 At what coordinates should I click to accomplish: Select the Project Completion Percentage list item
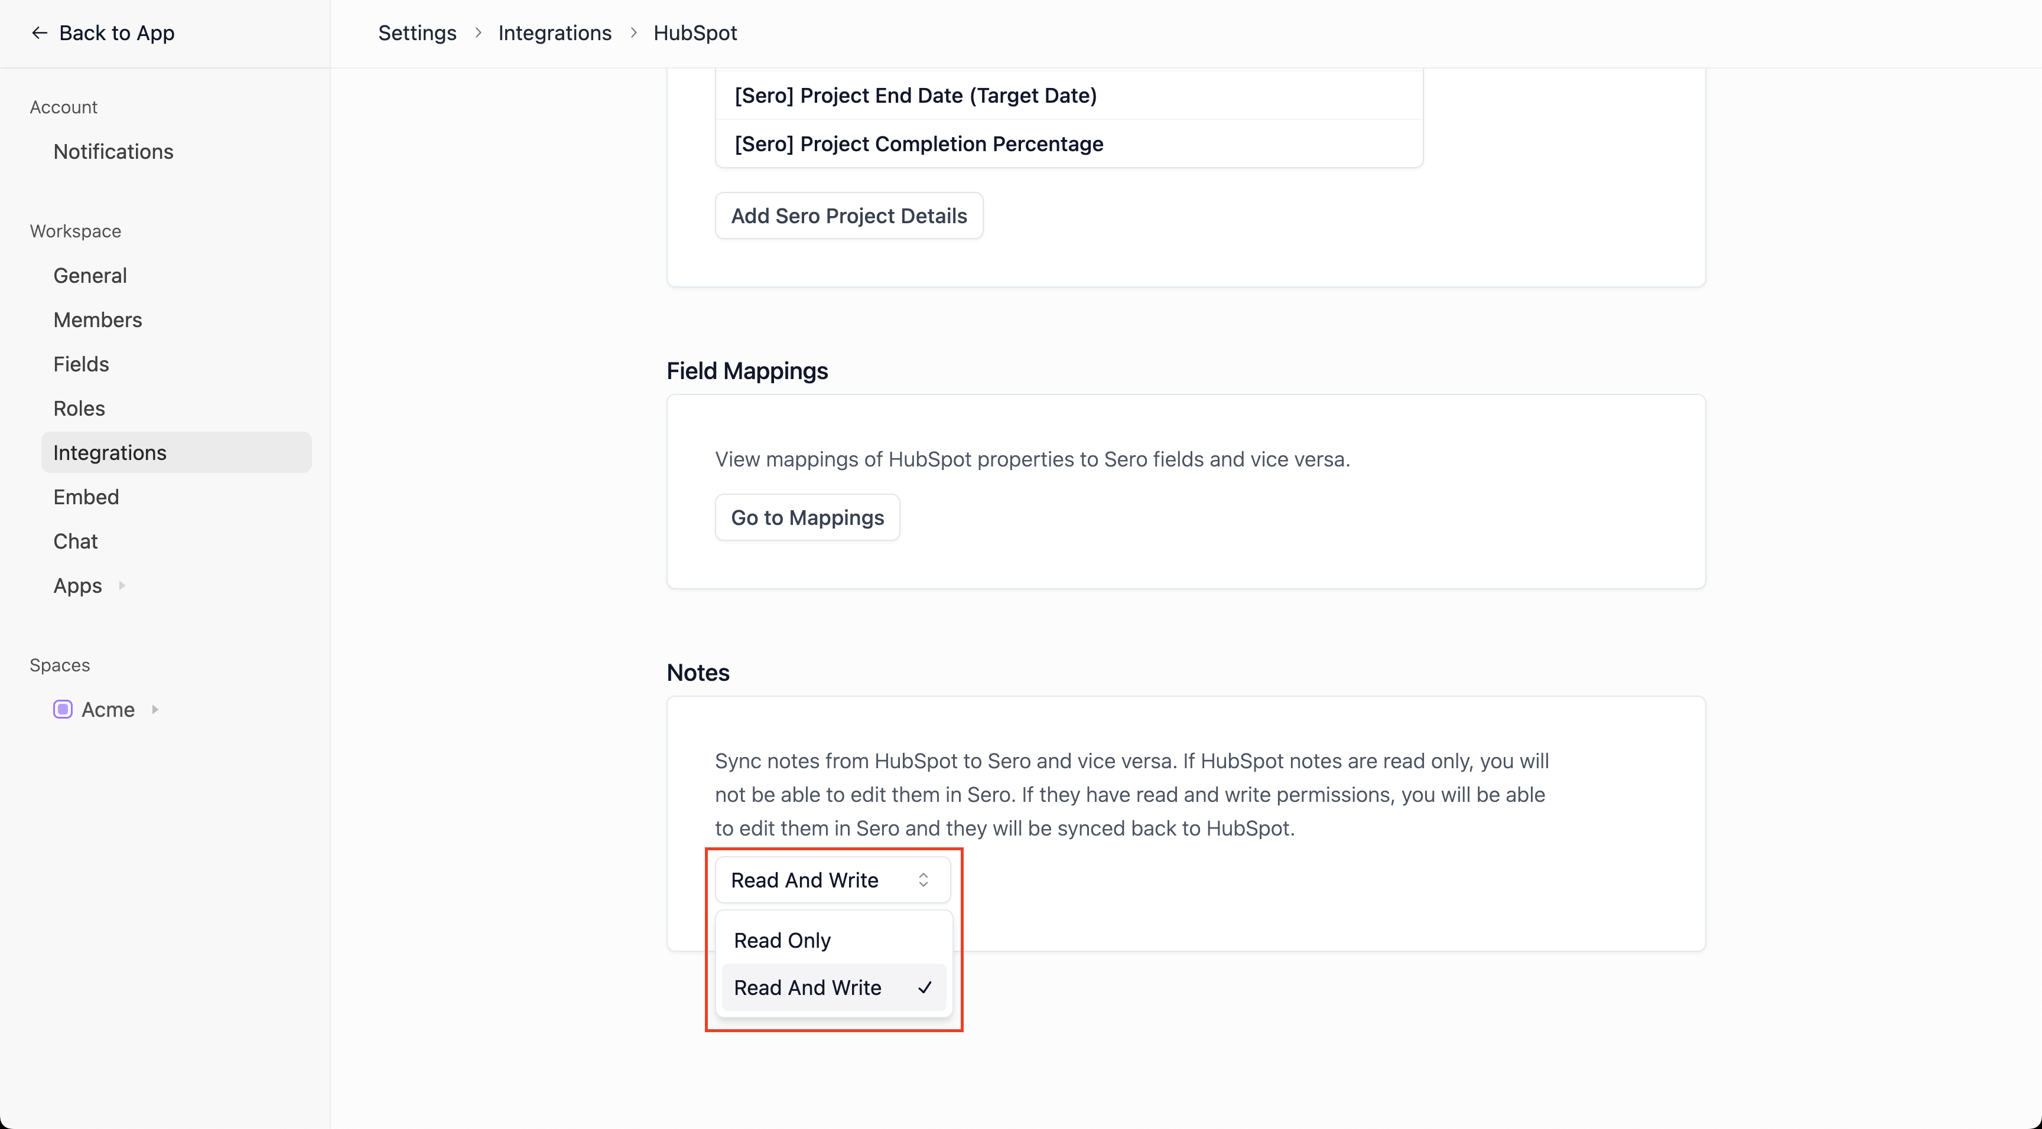(x=918, y=143)
